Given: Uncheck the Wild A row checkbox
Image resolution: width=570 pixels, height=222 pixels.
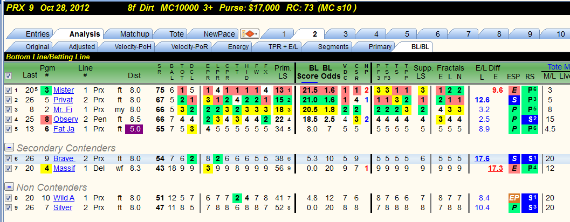Looking at the screenshot, I should (x=8, y=198).
